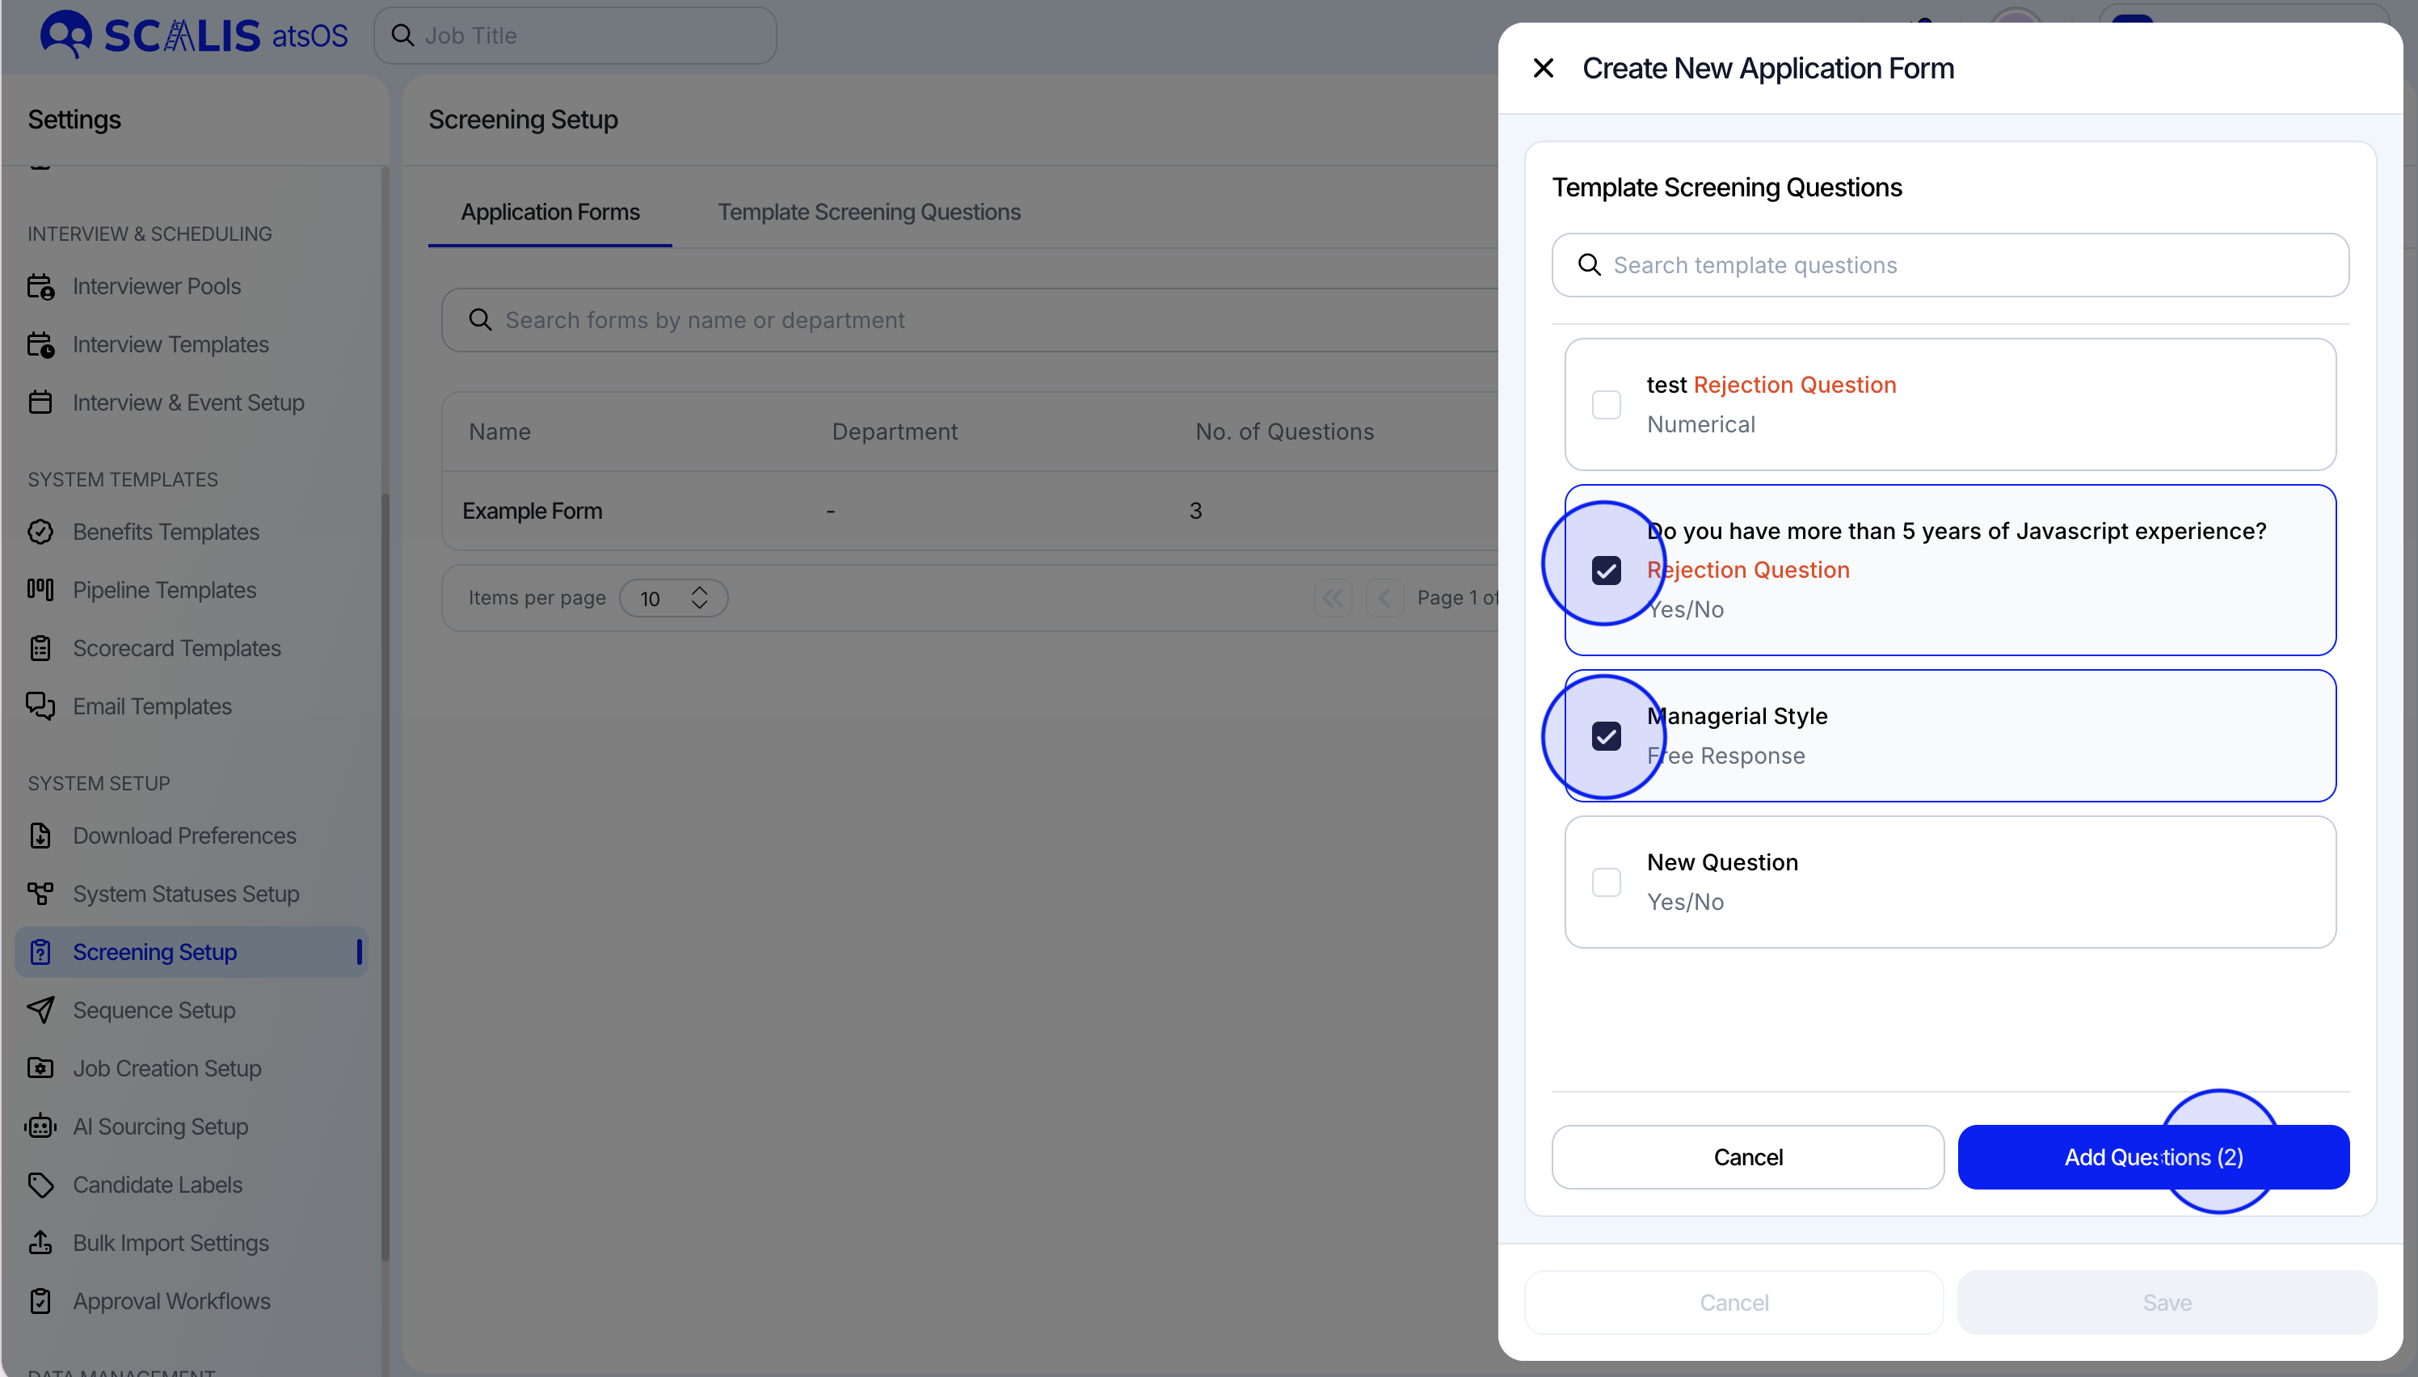
Task: Click the Sequence Setup paper-plane icon
Action: [x=40, y=1010]
